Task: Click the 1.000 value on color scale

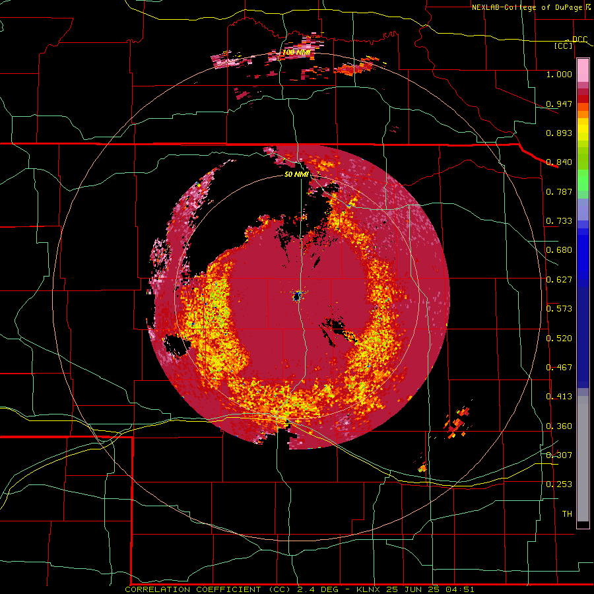Action: pyautogui.click(x=559, y=74)
